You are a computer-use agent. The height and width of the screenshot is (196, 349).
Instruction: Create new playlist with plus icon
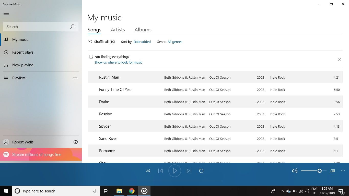[75, 78]
